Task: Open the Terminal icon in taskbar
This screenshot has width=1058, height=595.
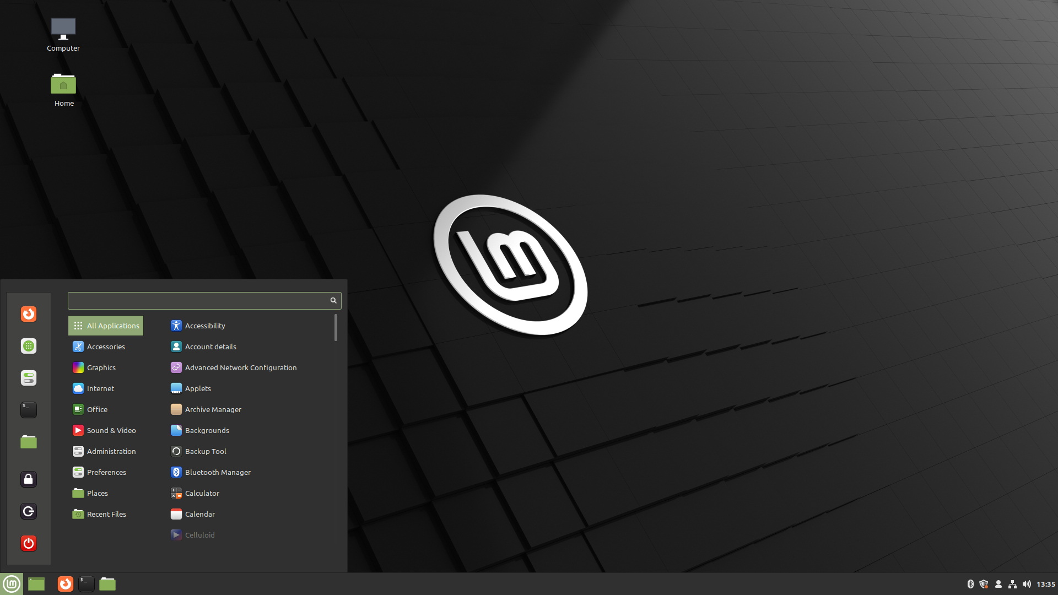Action: (85, 583)
